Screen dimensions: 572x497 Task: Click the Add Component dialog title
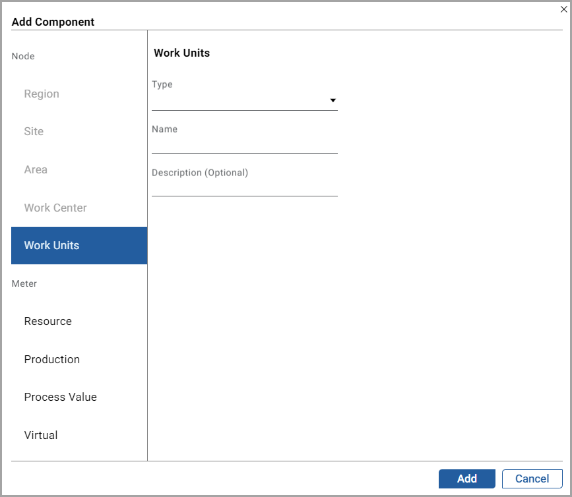point(53,22)
